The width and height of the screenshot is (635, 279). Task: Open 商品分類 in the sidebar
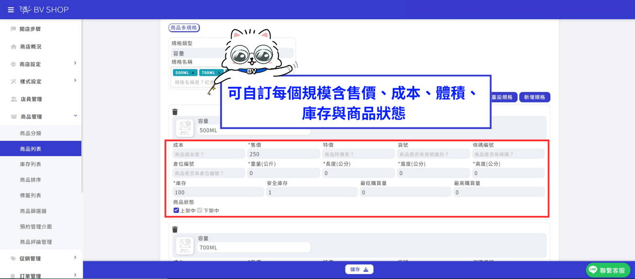(31, 133)
